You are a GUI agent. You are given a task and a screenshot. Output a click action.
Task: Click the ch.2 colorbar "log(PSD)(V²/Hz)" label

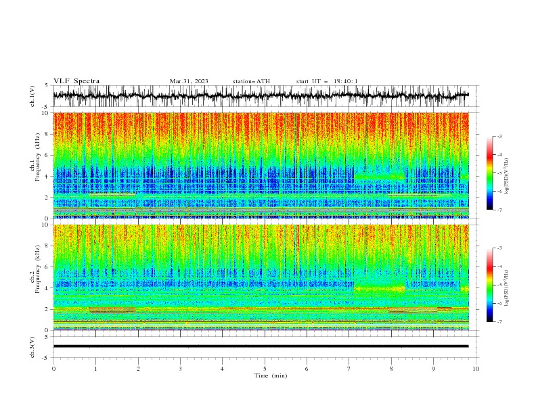[x=507, y=287]
